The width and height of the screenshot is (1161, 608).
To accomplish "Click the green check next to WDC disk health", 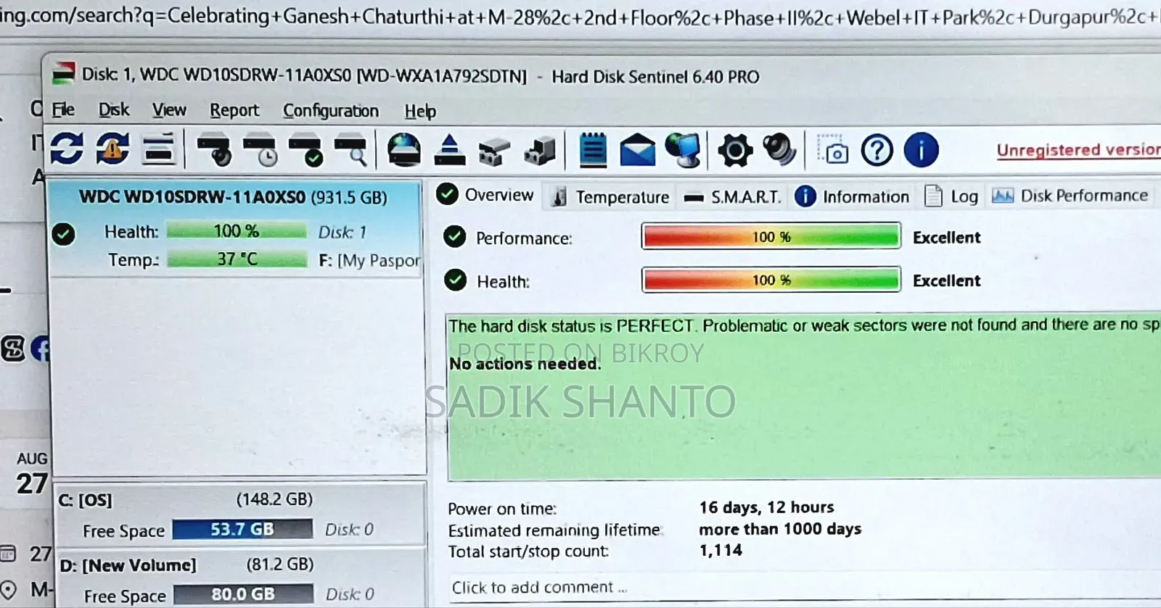I will [64, 233].
